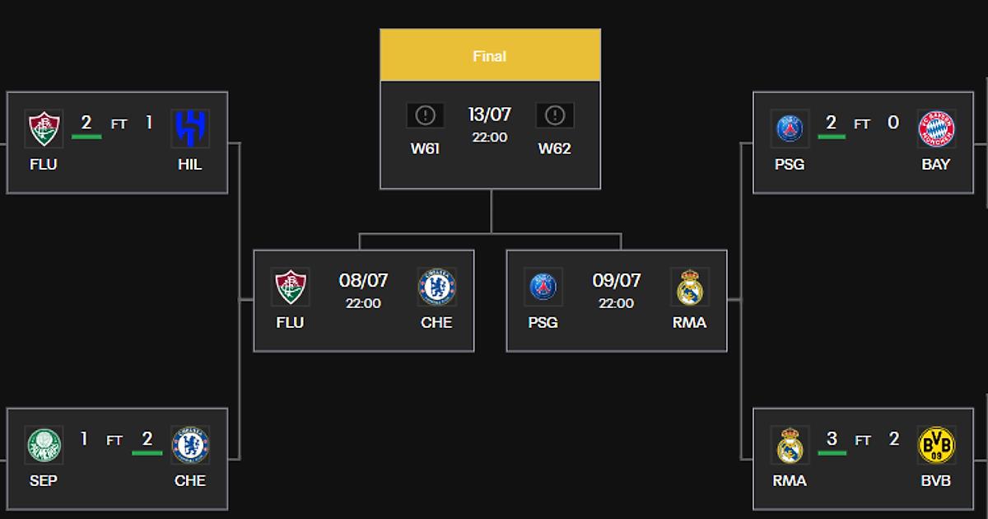
Task: Click Chelsea crest in the 08/07 semifinal
Action: click(x=436, y=288)
